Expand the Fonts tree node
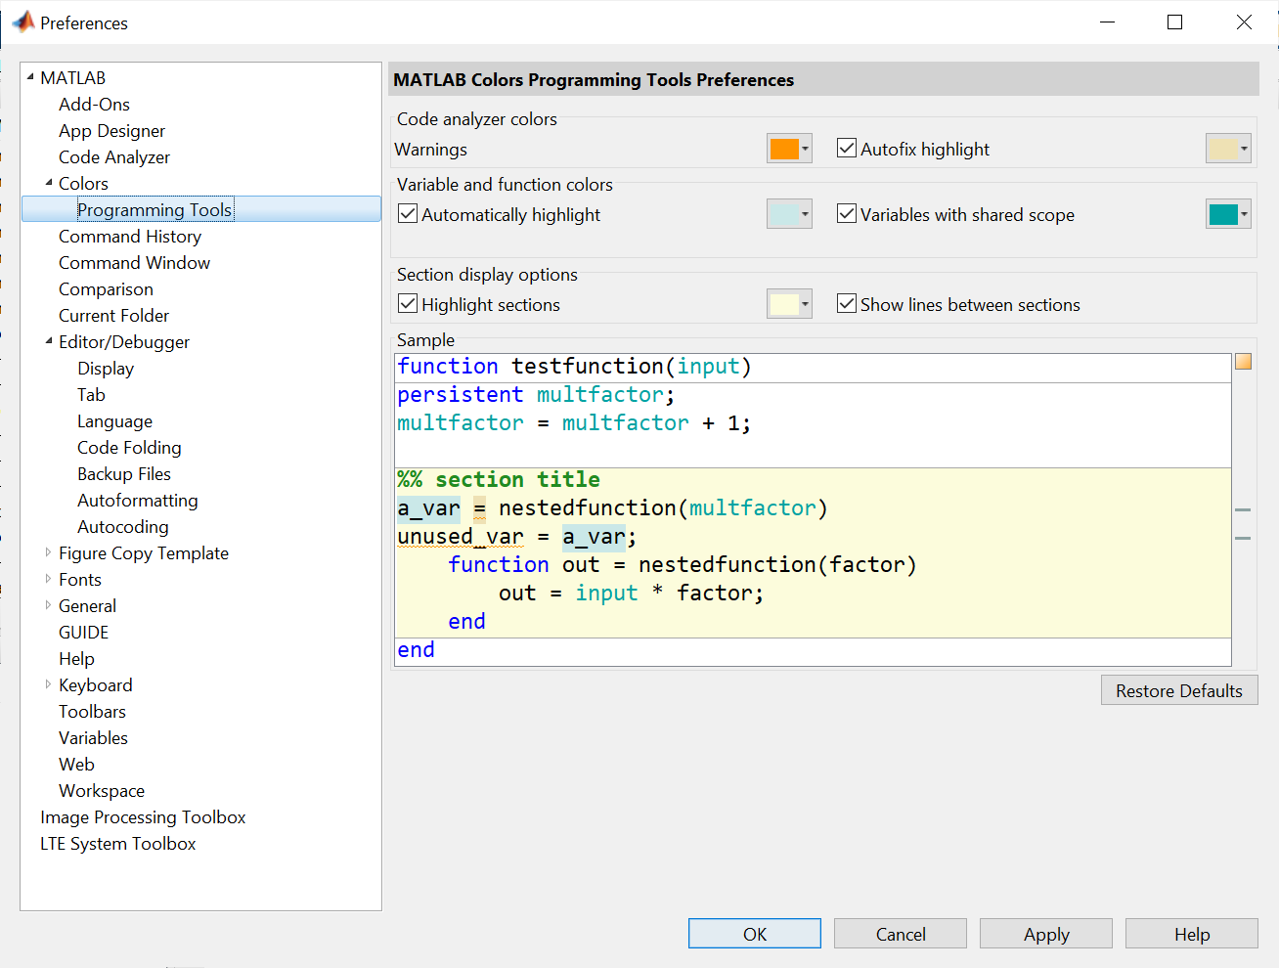Screen dimensions: 1279x968 [49, 579]
